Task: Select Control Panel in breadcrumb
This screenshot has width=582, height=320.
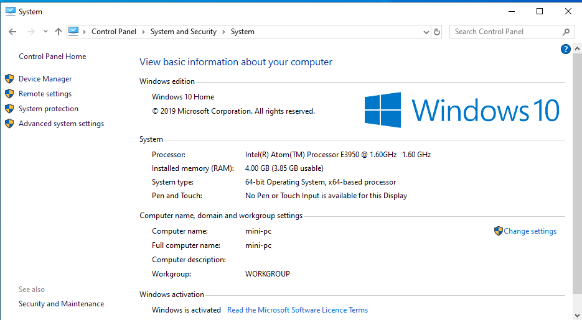Action: coord(114,32)
